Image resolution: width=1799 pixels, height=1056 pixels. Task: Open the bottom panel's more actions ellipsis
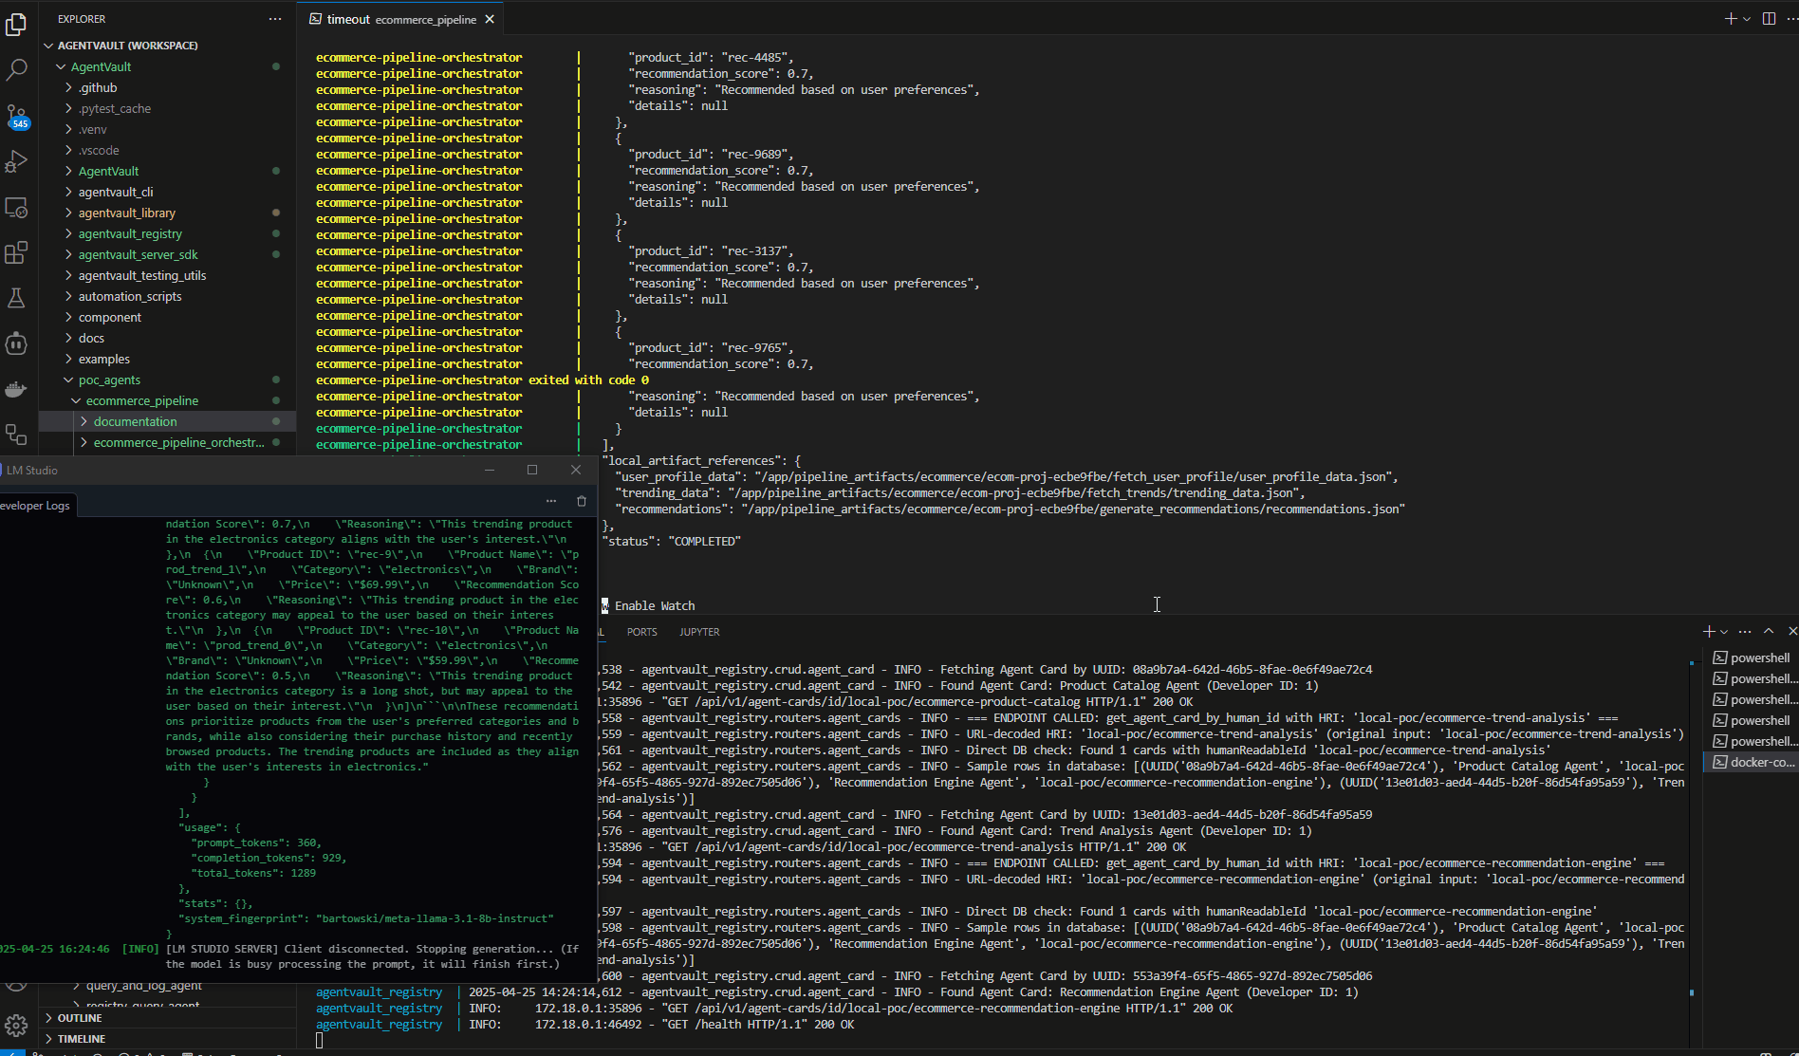tap(1745, 631)
